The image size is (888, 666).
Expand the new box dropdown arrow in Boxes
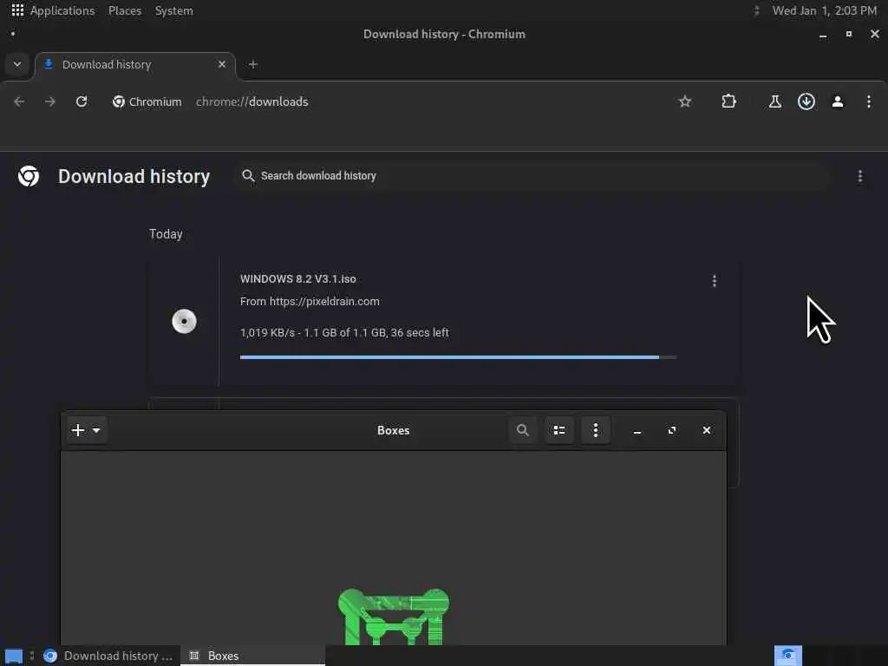pyautogui.click(x=96, y=430)
